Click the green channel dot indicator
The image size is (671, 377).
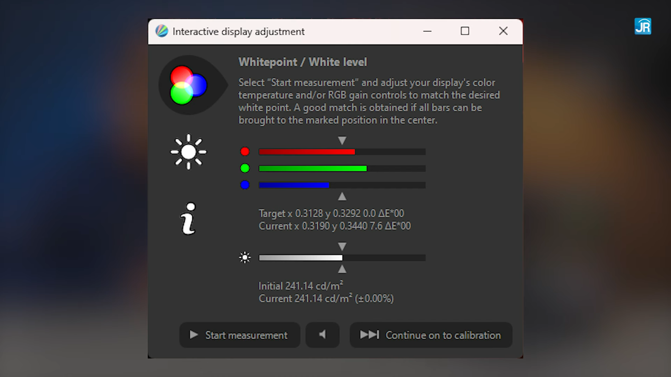pyautogui.click(x=245, y=168)
